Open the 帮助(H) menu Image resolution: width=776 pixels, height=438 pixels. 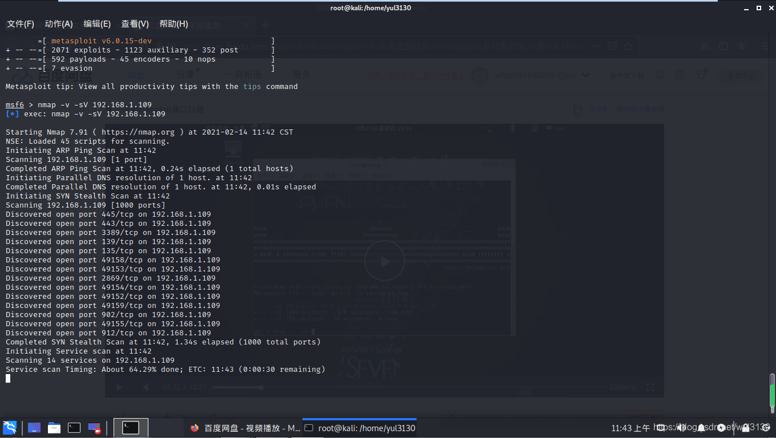[173, 24]
